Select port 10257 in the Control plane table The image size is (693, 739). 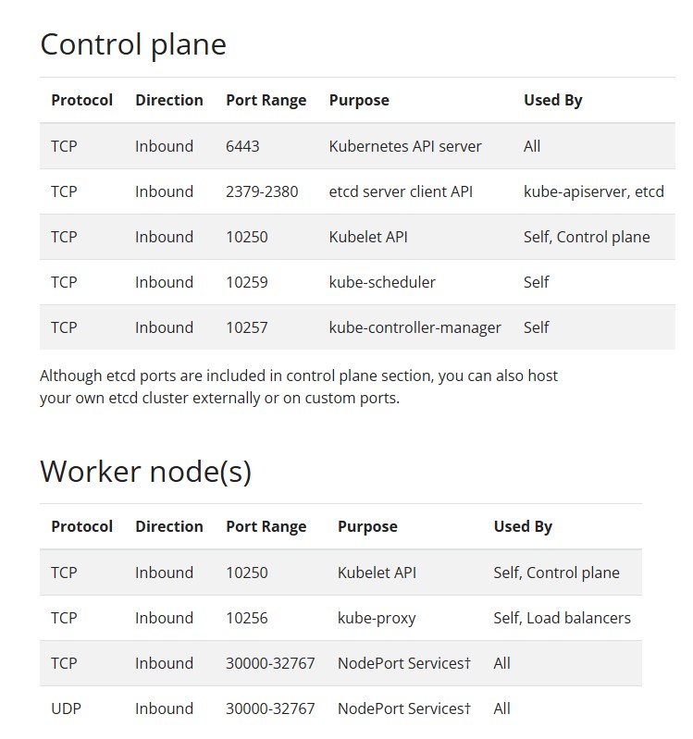point(247,327)
